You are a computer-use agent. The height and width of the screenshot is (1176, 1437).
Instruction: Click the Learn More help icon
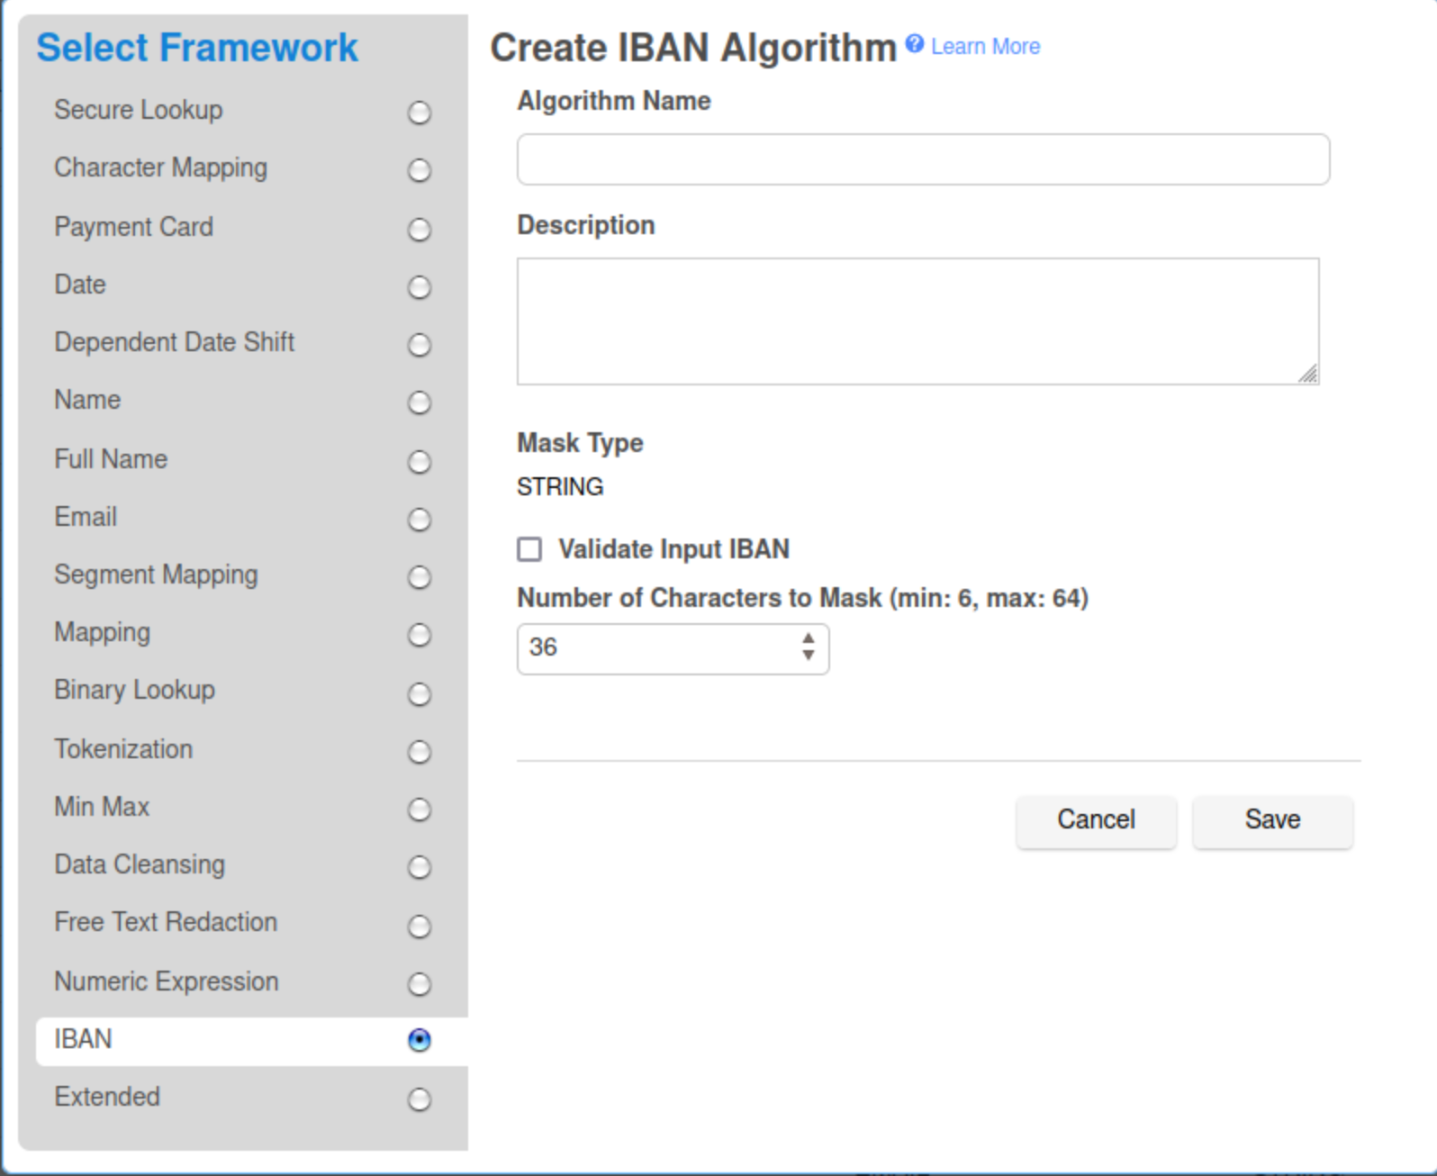[914, 44]
